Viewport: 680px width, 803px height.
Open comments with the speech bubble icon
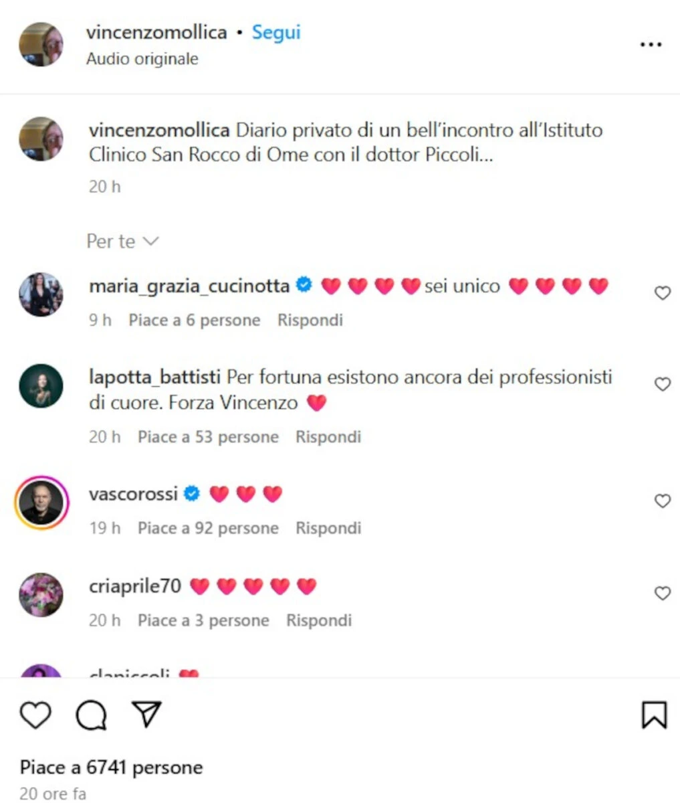(92, 715)
